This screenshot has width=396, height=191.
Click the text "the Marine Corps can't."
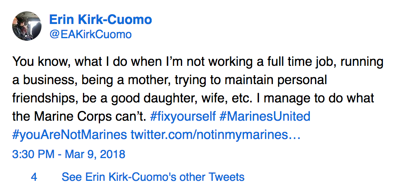pos(79,117)
